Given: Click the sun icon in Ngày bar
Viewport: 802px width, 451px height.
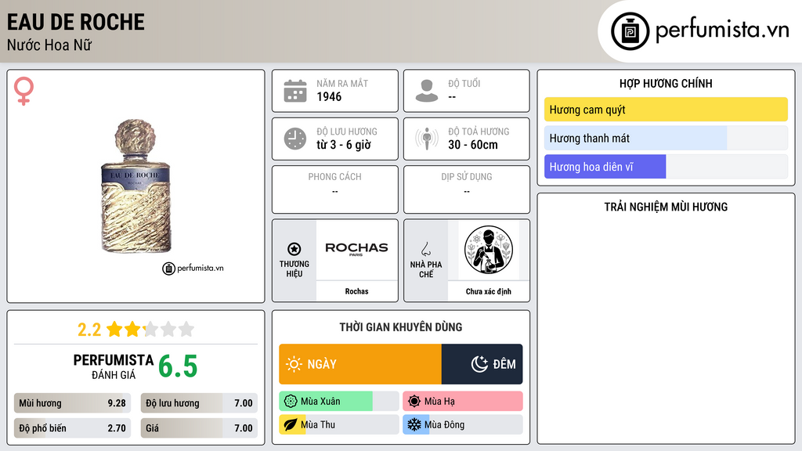Looking at the screenshot, I should [294, 364].
